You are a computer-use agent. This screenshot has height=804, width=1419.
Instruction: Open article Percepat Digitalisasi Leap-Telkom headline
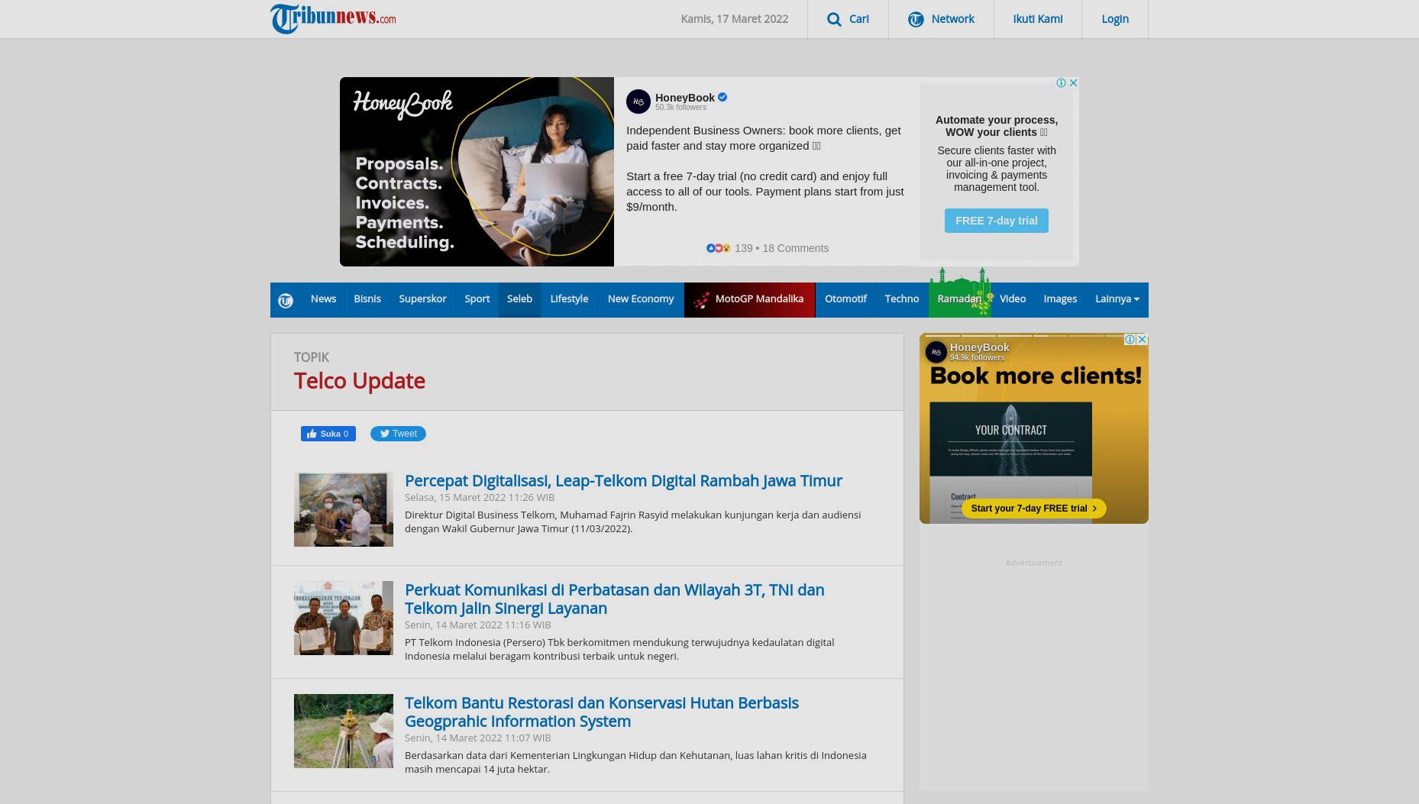(x=623, y=480)
